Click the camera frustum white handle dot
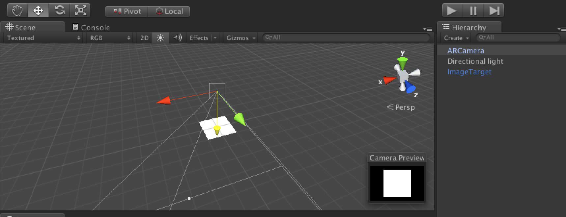Screen dimensions: 566x217 189,199
